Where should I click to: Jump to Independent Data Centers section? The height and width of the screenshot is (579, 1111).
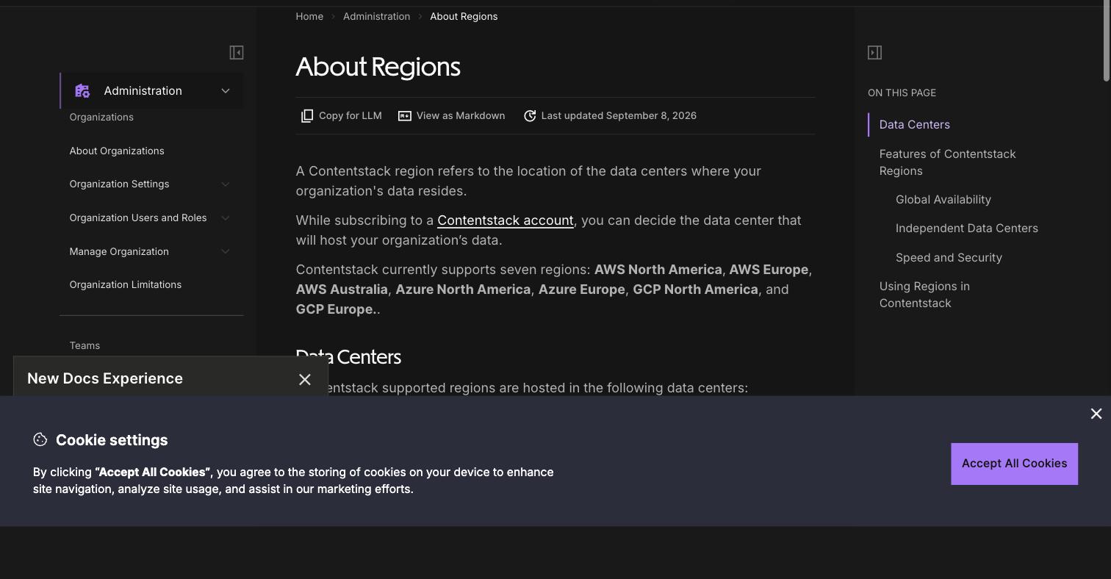(966, 229)
